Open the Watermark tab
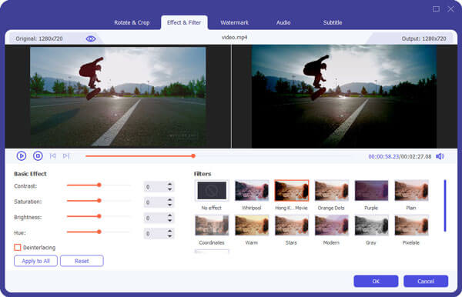This screenshot has height=297, width=462. click(235, 22)
